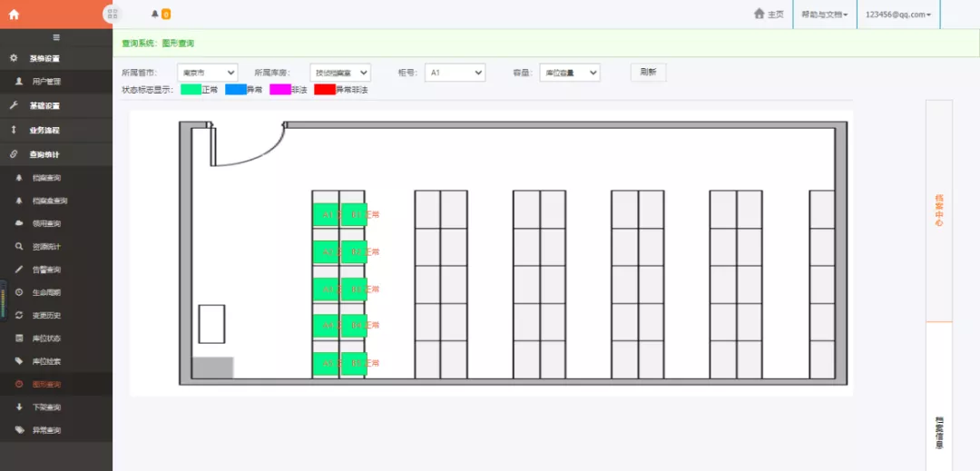This screenshot has width=980, height=471.
Task: Open 用户管理 user icon in sidebar
Action: [20, 82]
